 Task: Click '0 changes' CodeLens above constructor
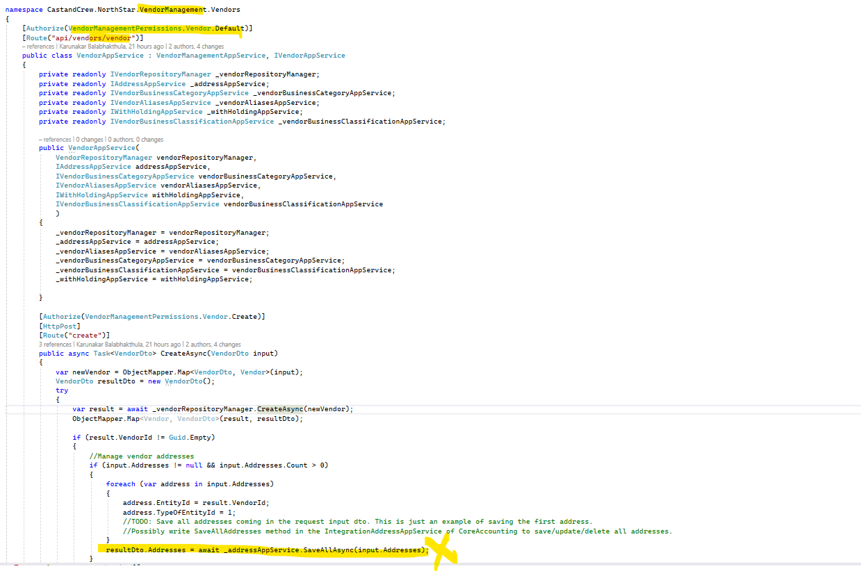click(x=90, y=140)
